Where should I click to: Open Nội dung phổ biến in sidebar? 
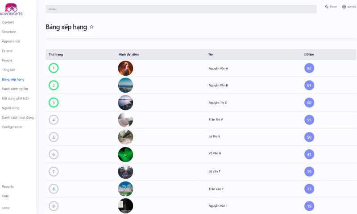click(x=16, y=99)
